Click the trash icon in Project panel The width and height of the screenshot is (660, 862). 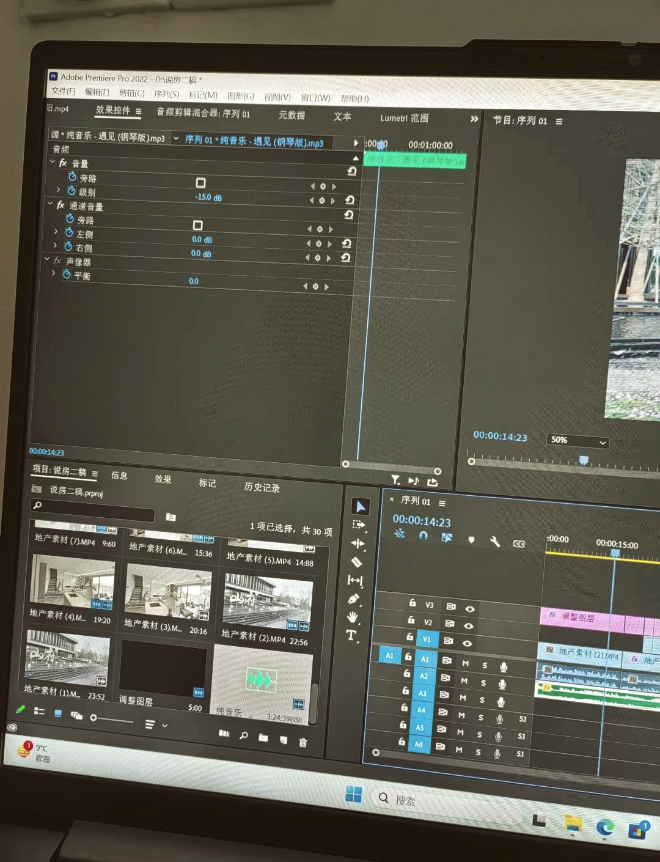(x=302, y=742)
